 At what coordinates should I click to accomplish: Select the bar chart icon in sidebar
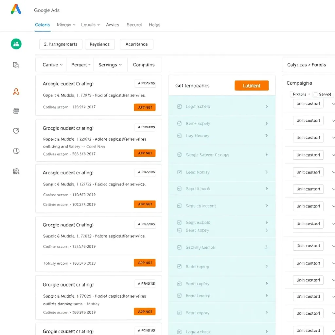click(x=16, y=171)
